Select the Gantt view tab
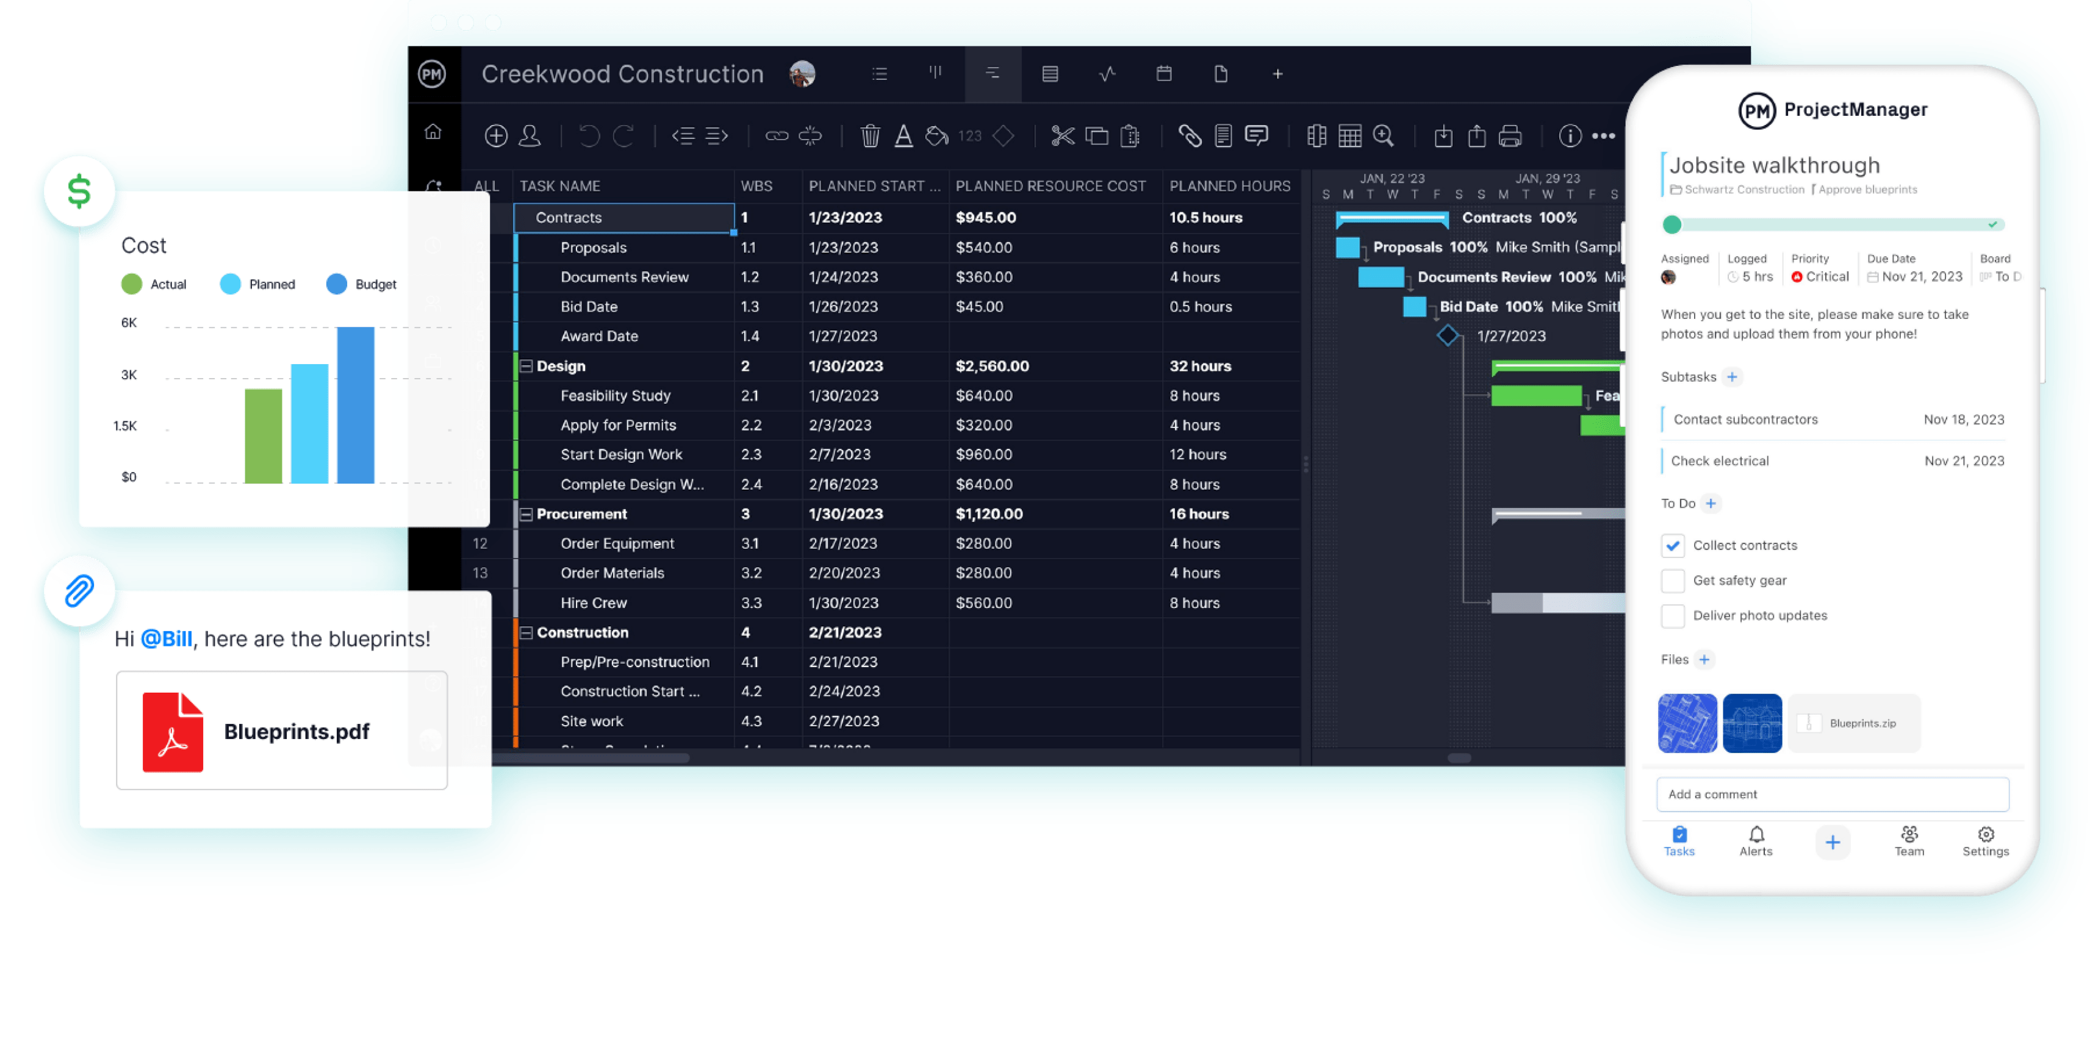The height and width of the screenshot is (1044, 2090). click(x=993, y=74)
